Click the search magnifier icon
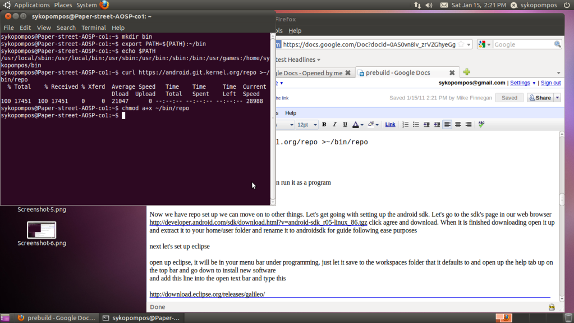 pyautogui.click(x=558, y=44)
